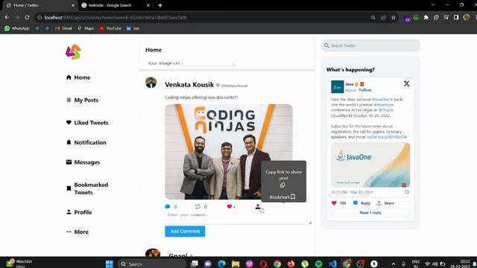Open the Notification page
This screenshot has height=268, width=477.
point(86,142)
